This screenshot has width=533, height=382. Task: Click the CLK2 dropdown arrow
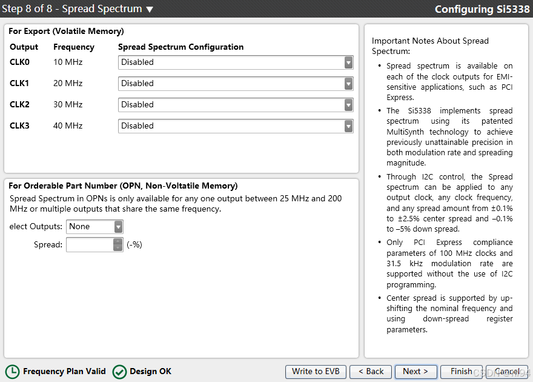click(x=348, y=105)
